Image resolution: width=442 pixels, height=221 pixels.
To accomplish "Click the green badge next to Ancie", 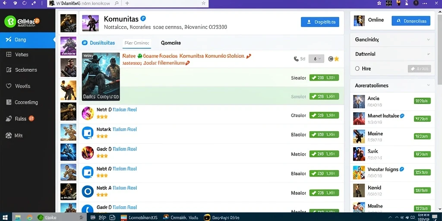I will click(422, 101).
